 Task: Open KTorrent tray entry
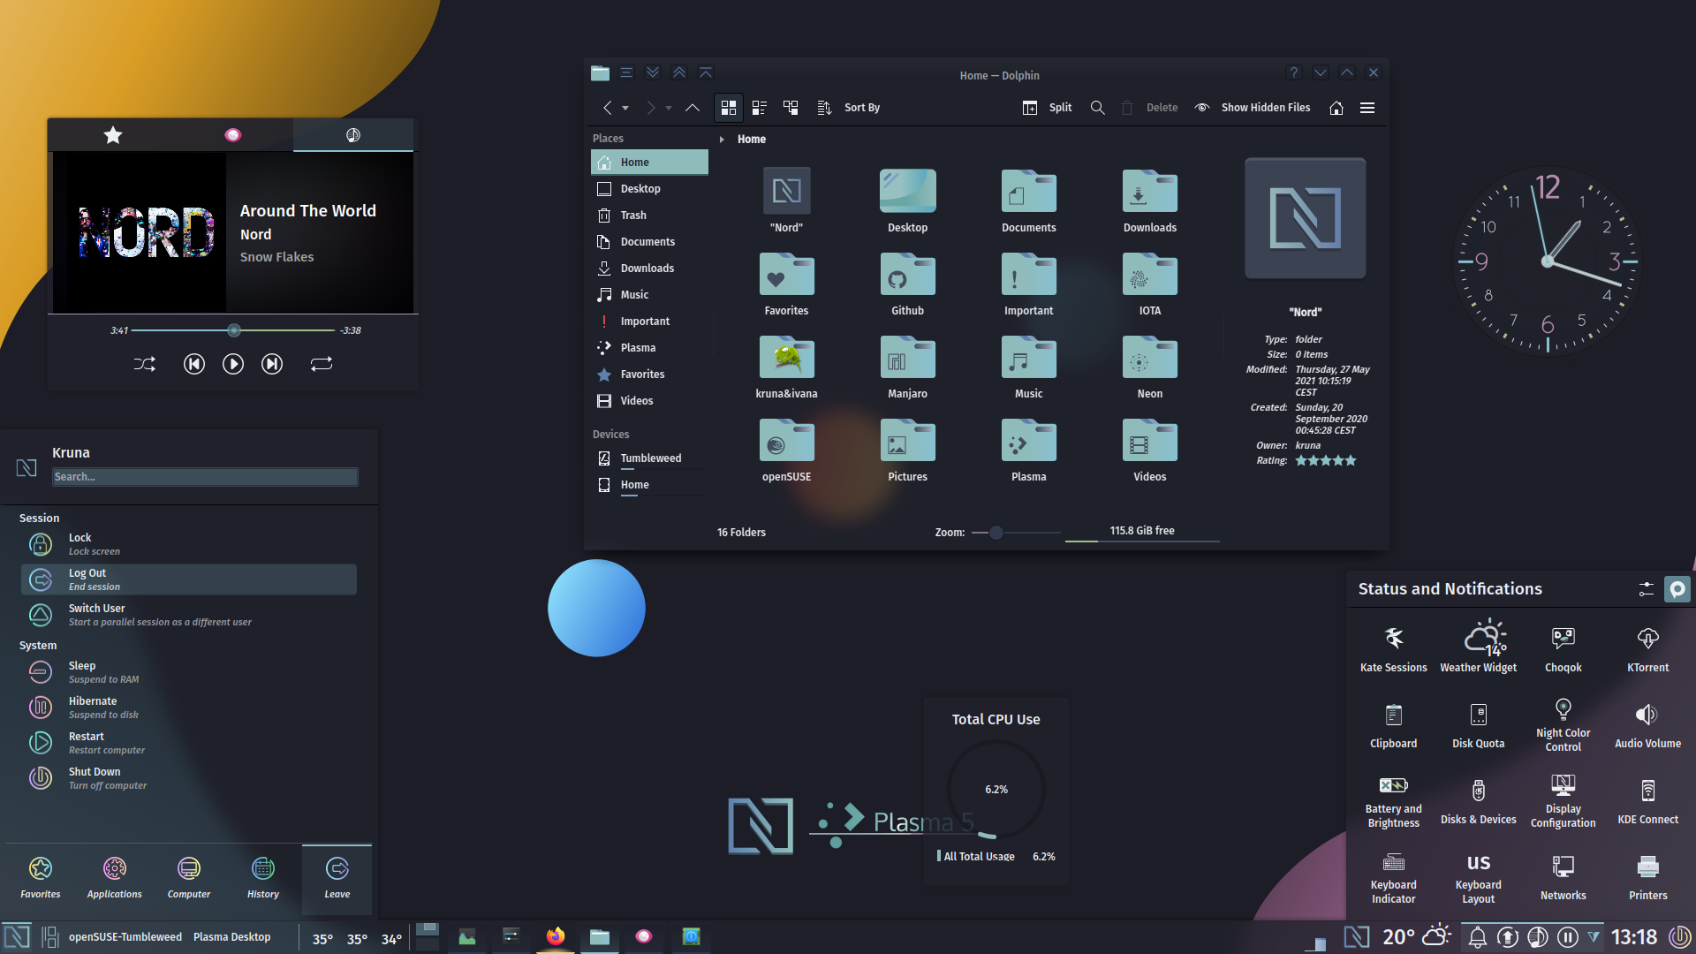[x=1647, y=648]
